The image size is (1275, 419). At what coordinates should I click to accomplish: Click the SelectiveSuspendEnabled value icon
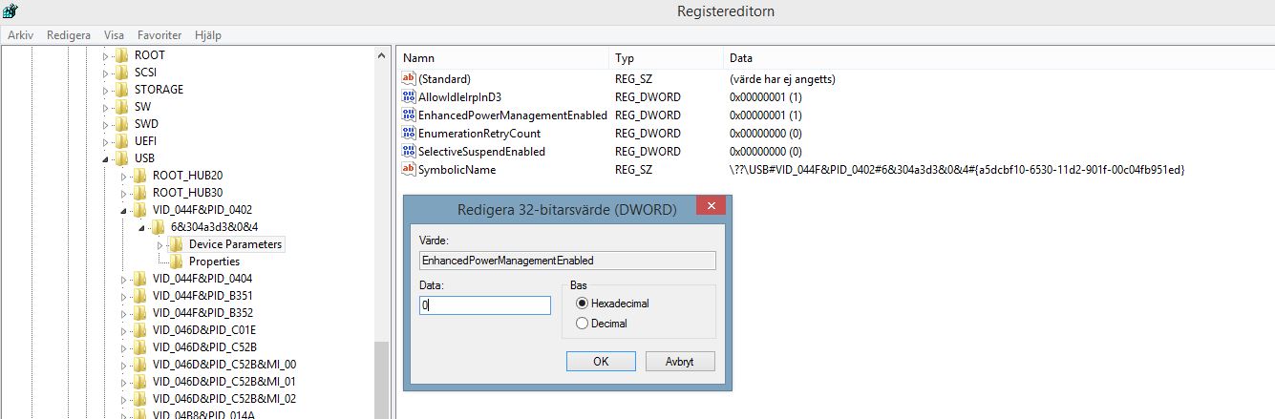[410, 152]
